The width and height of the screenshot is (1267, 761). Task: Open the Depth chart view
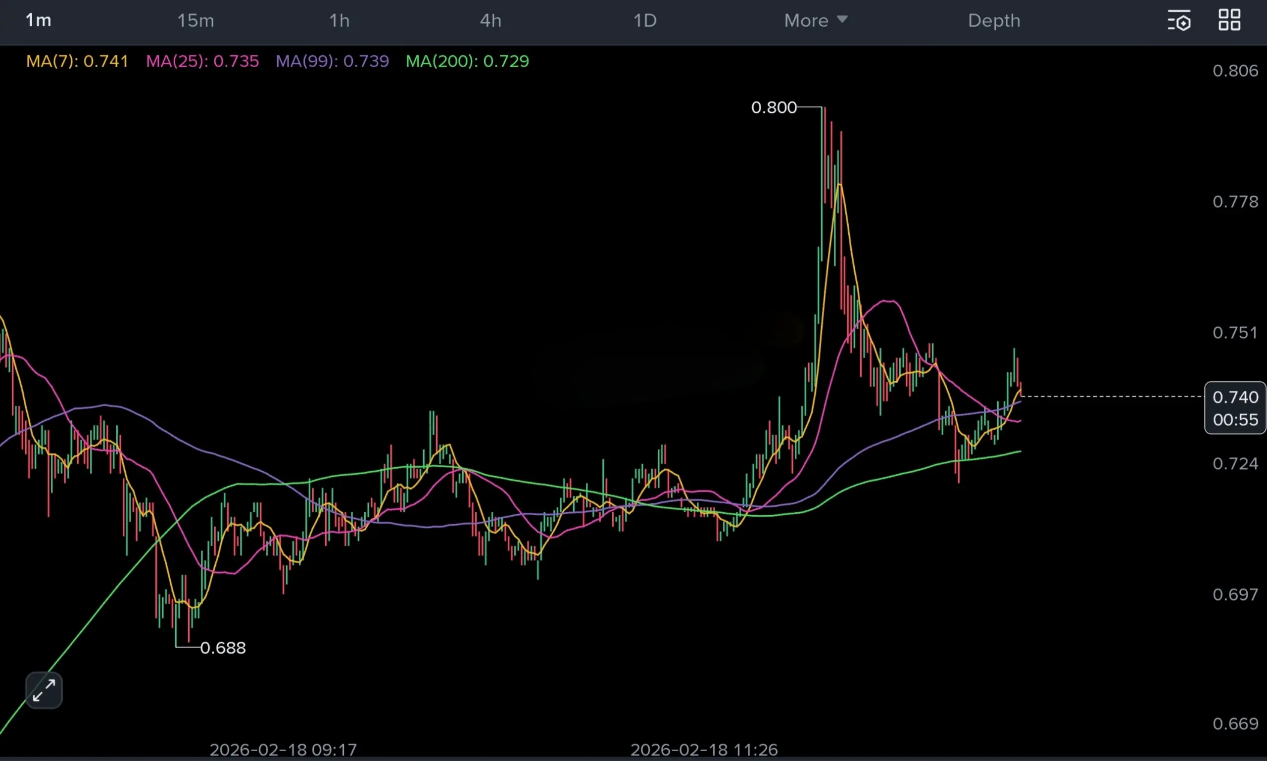click(994, 20)
